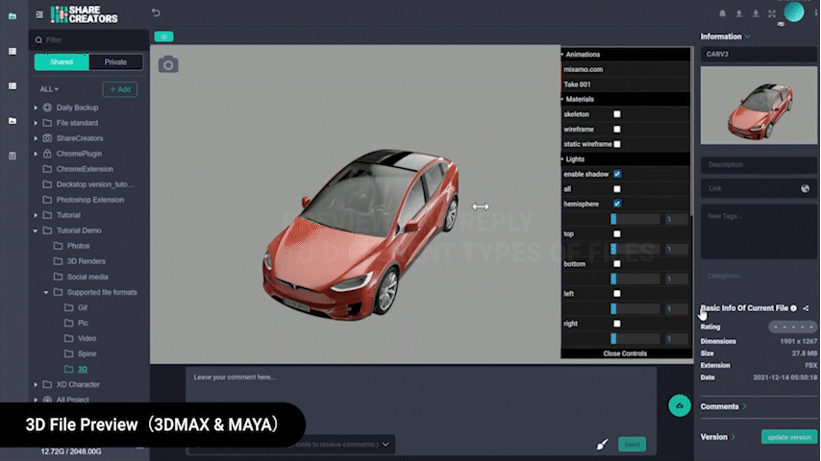Expand the ShareCreators folder arrow
The height and width of the screenshot is (461, 821).
[x=36, y=138]
